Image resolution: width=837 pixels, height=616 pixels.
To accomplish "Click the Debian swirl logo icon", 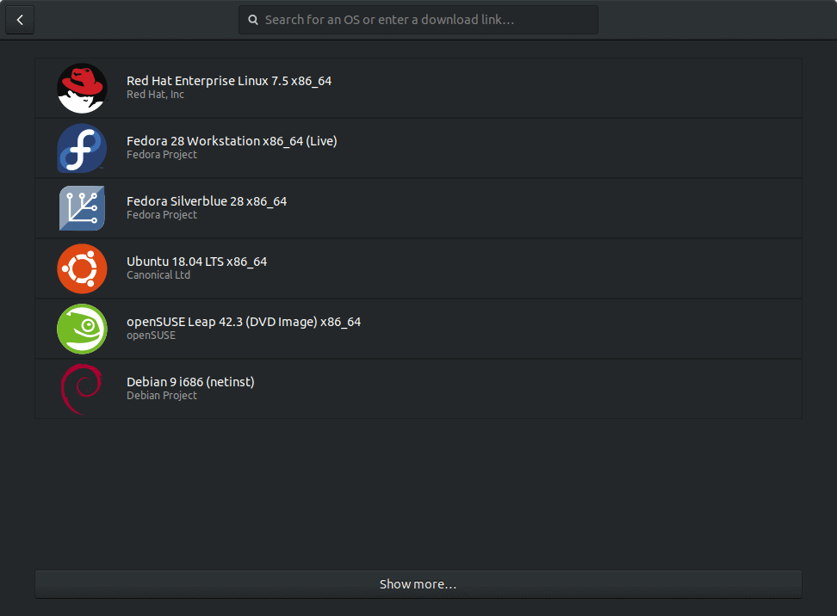I will 82,389.
